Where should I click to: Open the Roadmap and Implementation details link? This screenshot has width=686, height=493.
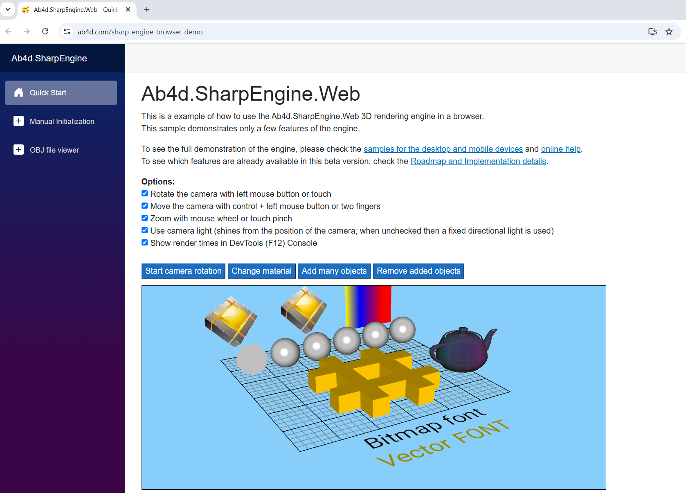[478, 161]
